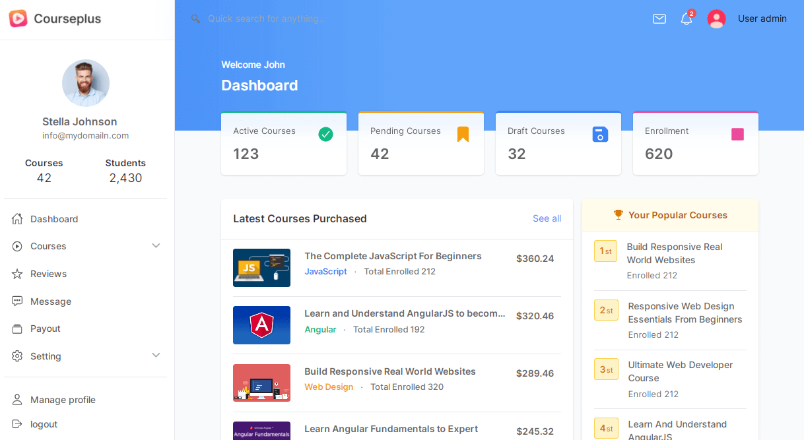
Task: Expand the Setting sidebar submenu chevron
Action: [156, 356]
